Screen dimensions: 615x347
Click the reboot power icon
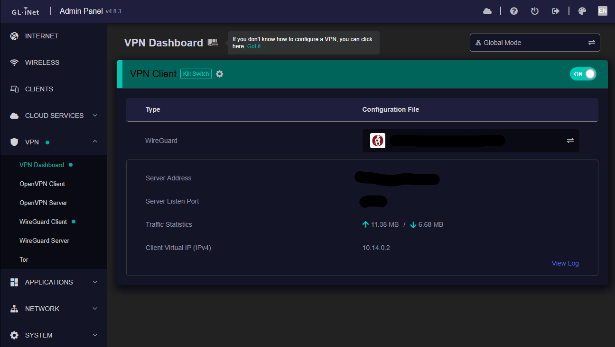(535, 11)
